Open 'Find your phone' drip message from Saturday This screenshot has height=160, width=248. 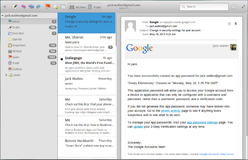pos(86,105)
